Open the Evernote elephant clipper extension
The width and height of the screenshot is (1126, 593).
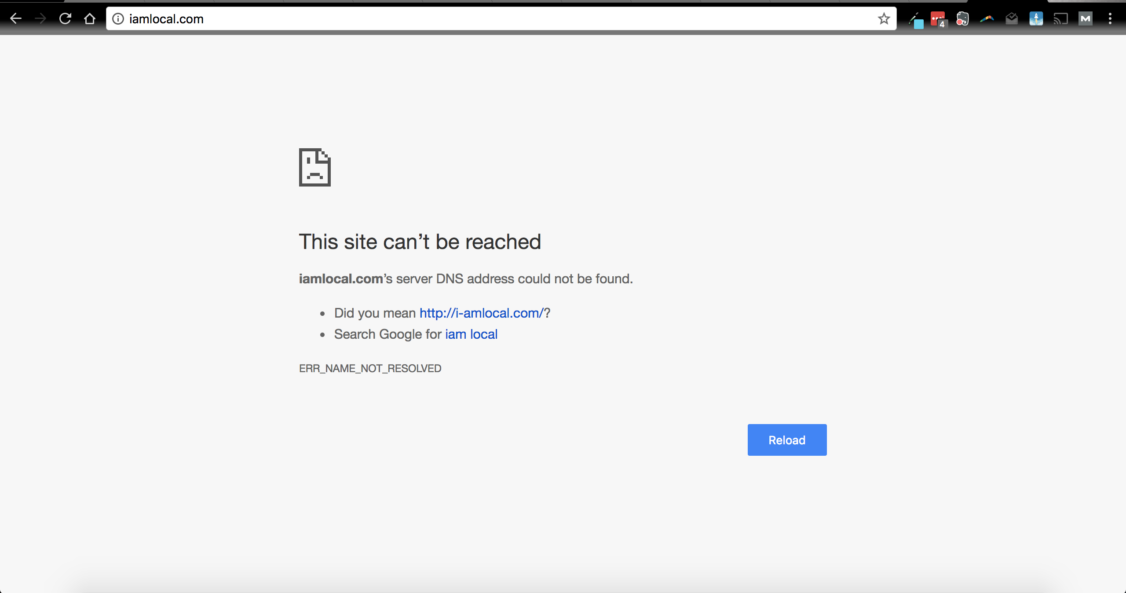(x=962, y=19)
